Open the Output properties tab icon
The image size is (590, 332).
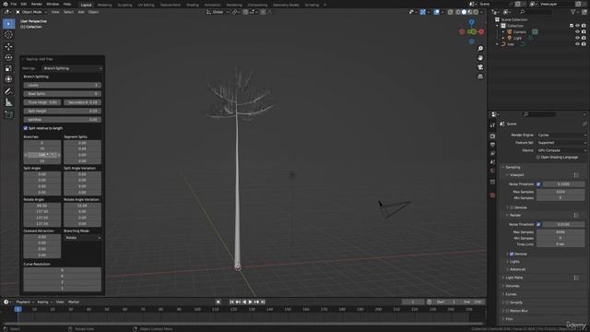tap(492, 145)
